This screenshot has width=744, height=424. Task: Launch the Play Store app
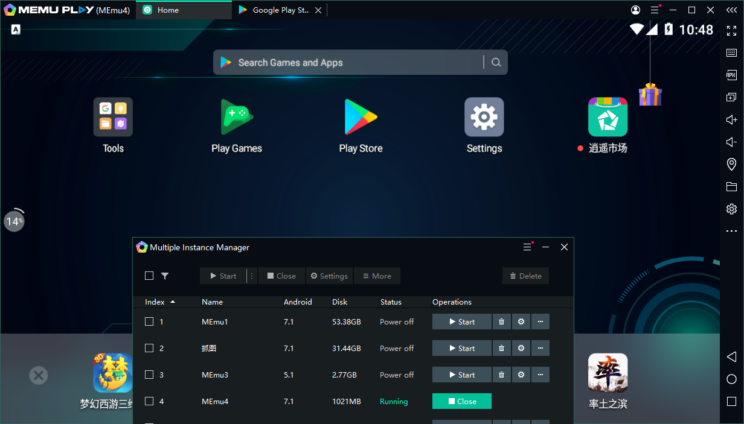(x=361, y=118)
